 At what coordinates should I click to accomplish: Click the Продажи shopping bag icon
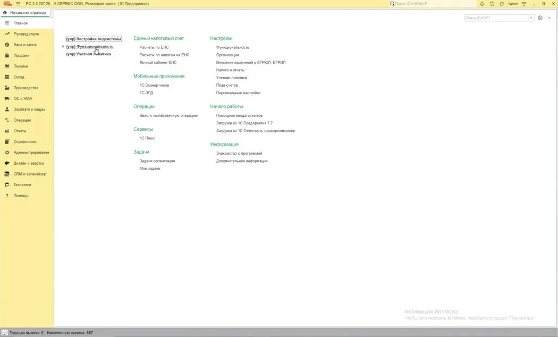point(7,55)
